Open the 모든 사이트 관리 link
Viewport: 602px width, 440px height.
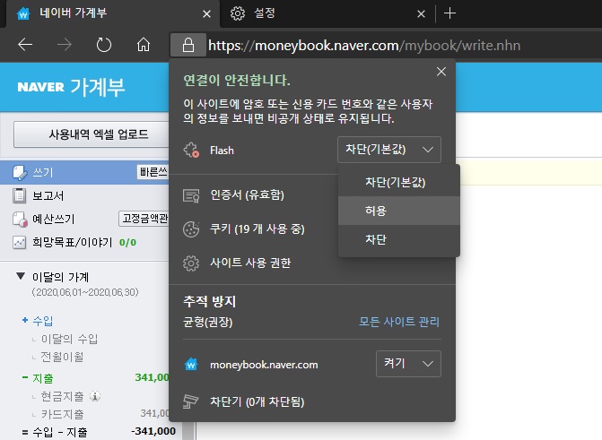click(x=399, y=322)
